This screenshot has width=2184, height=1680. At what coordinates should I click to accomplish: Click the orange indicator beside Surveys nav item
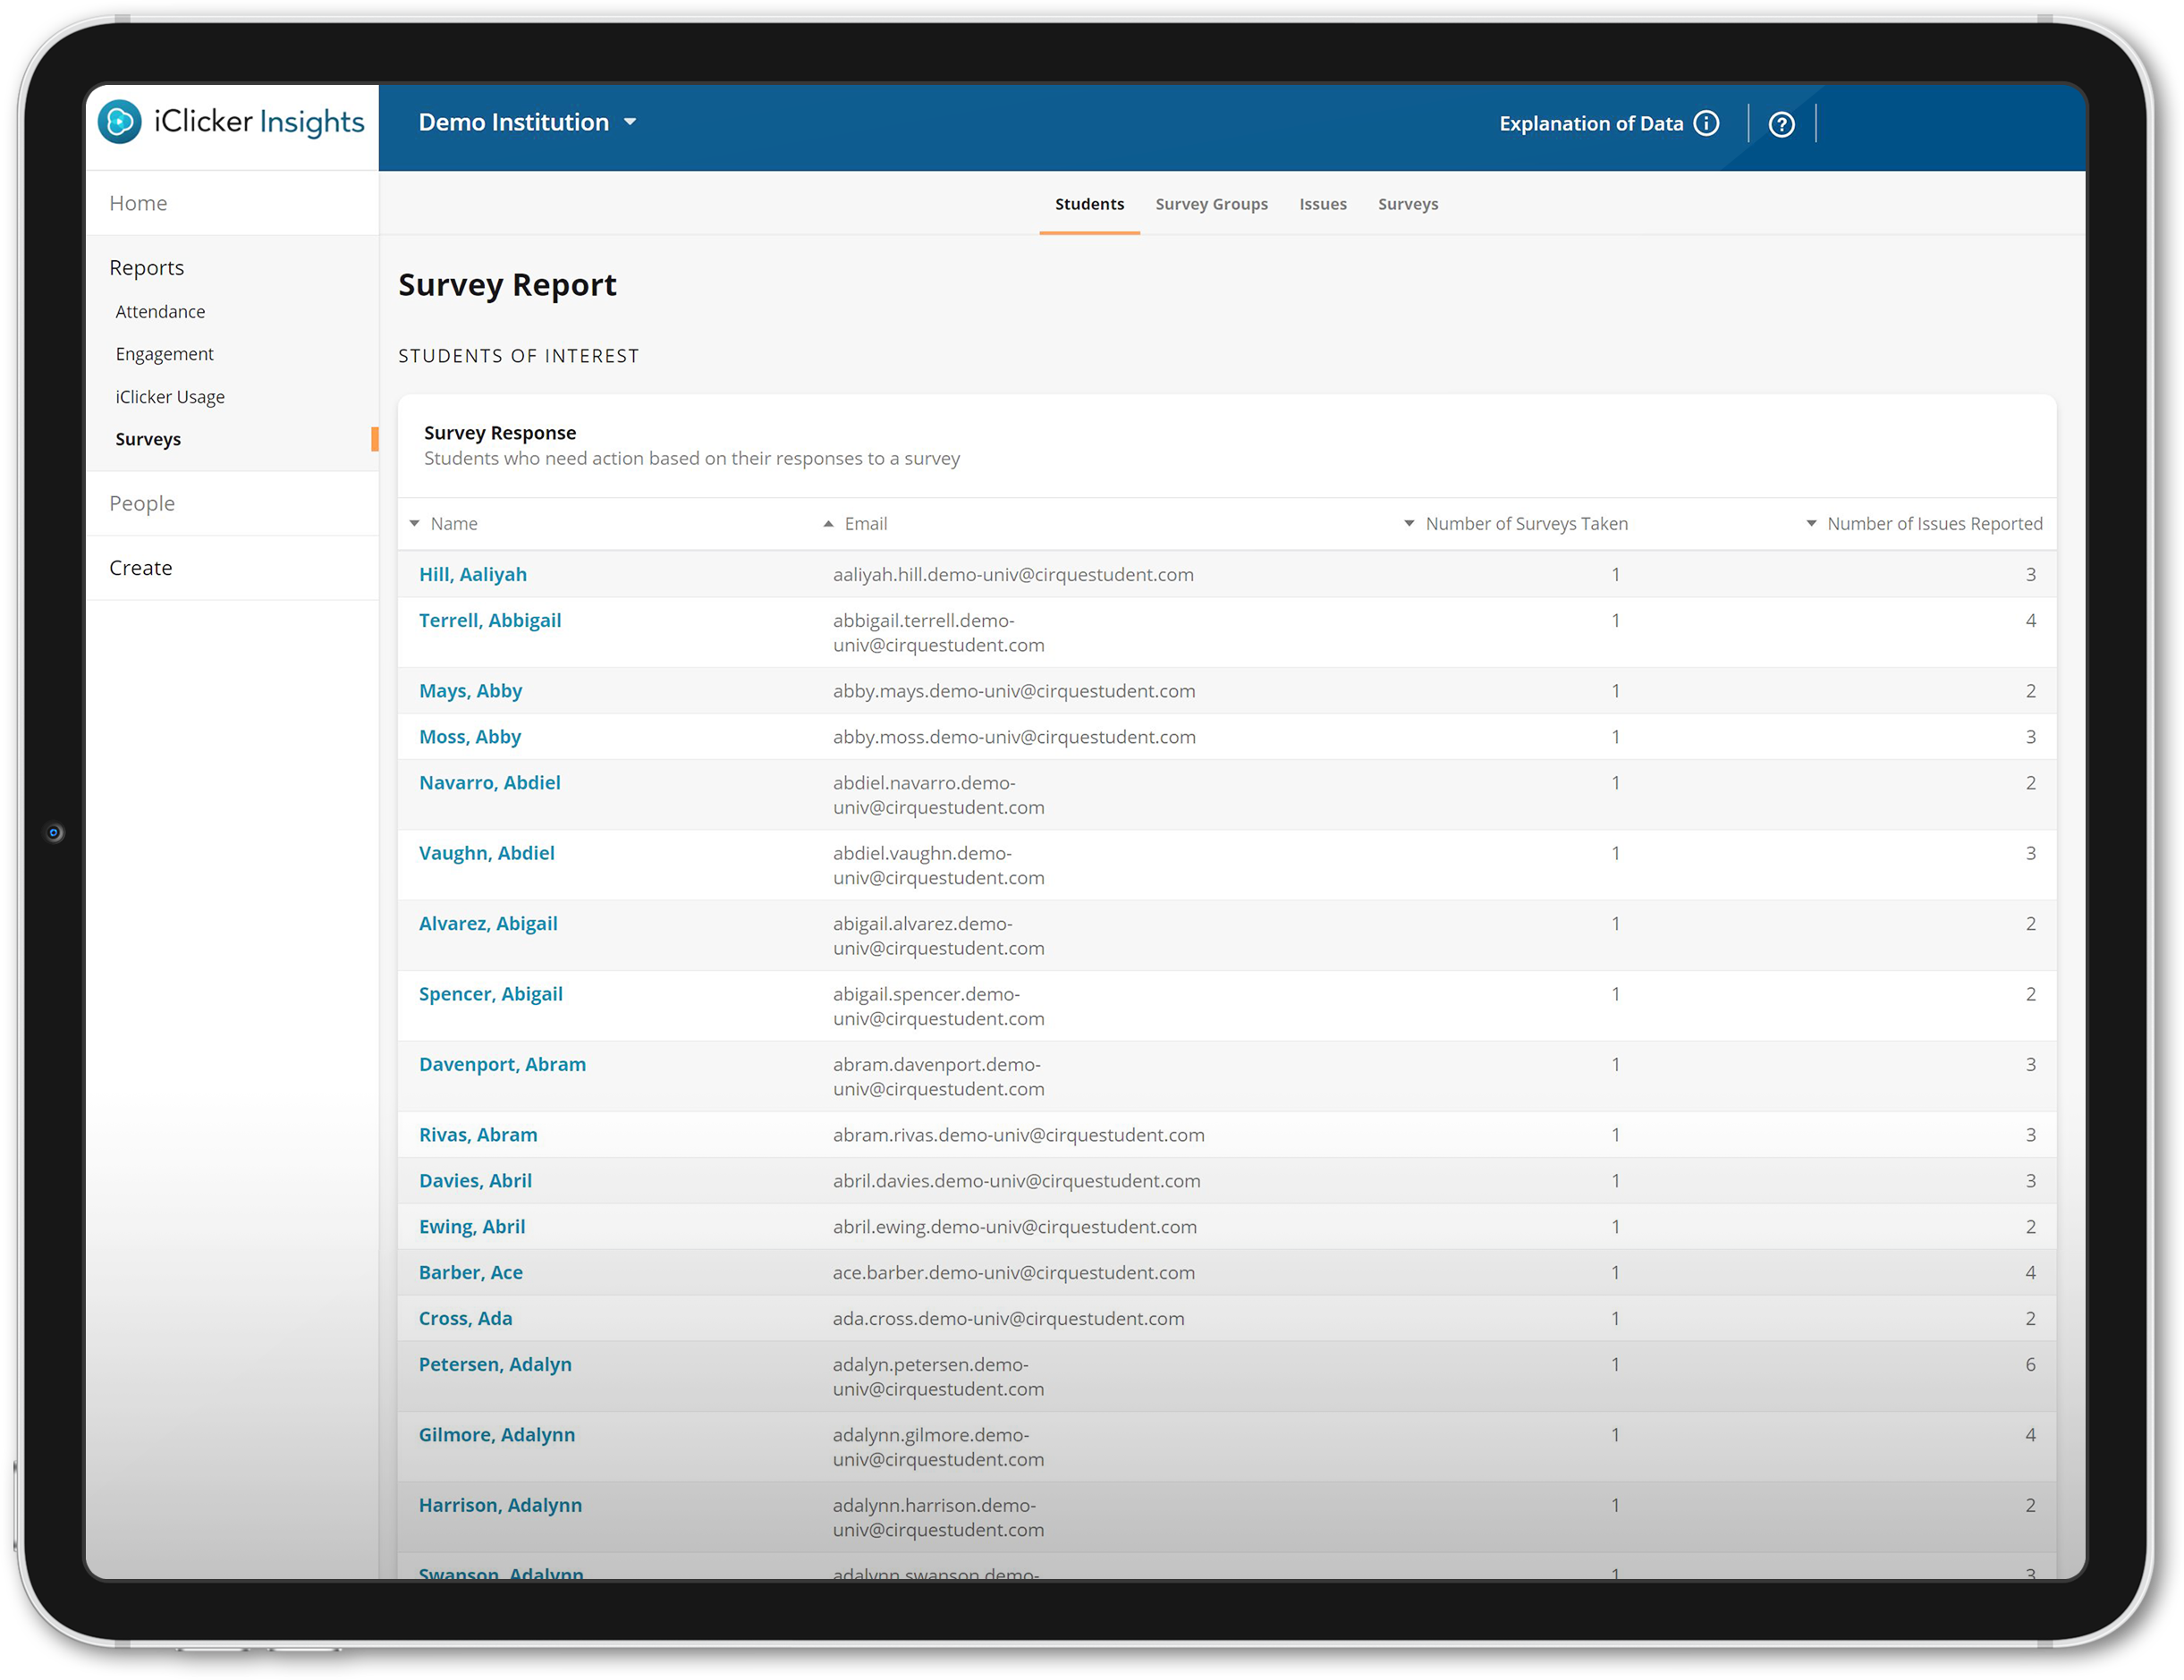(375, 439)
